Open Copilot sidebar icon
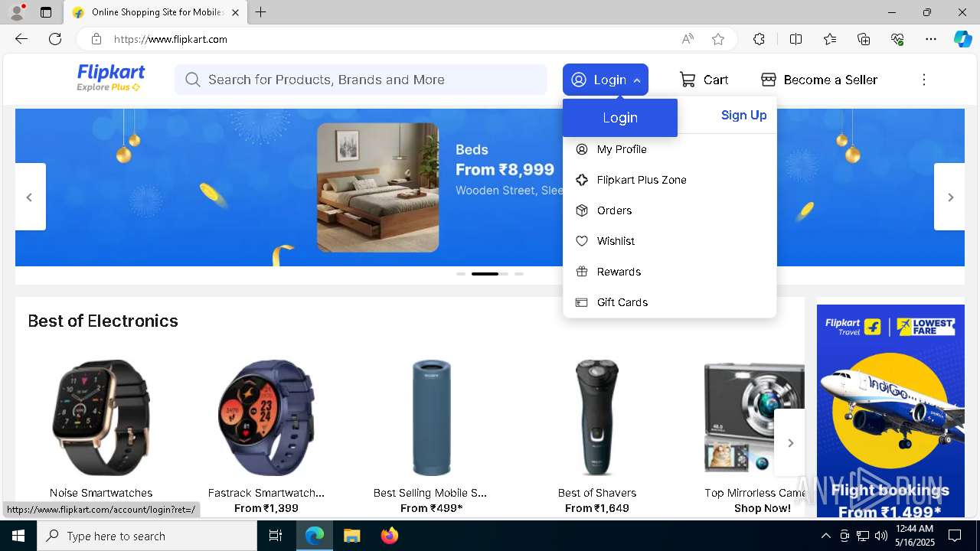Screen dimensions: 980x551 [962, 39]
